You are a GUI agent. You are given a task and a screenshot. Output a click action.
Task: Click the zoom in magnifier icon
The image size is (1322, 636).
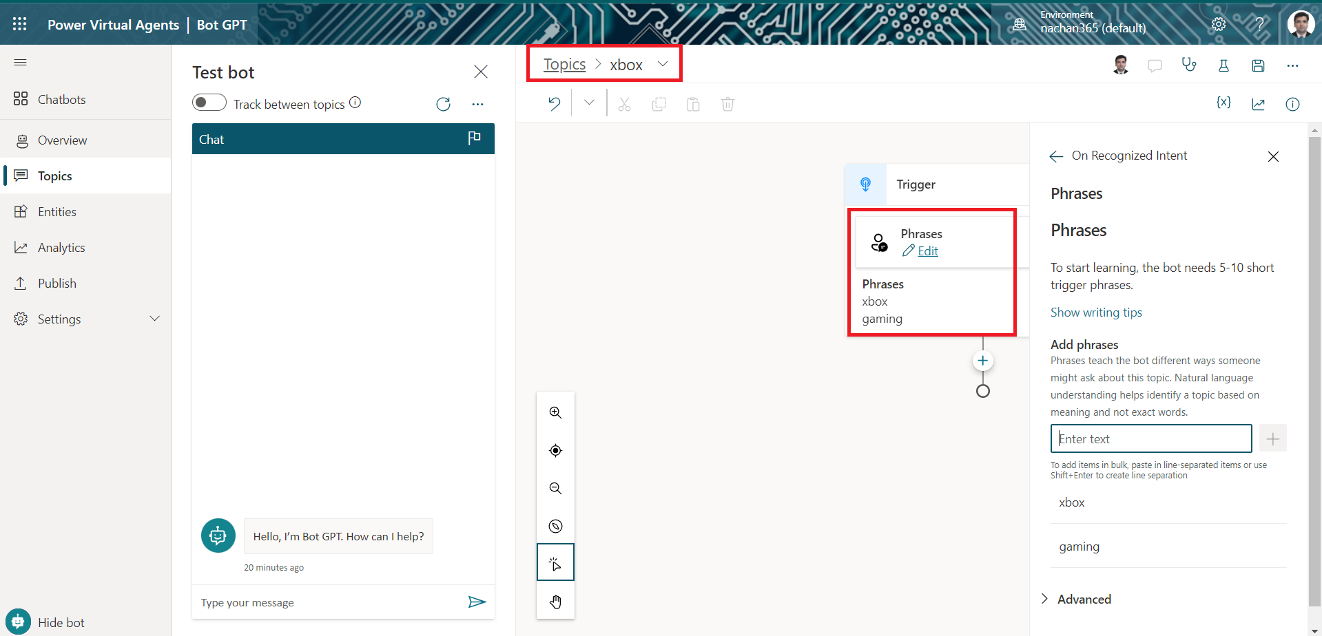click(555, 412)
